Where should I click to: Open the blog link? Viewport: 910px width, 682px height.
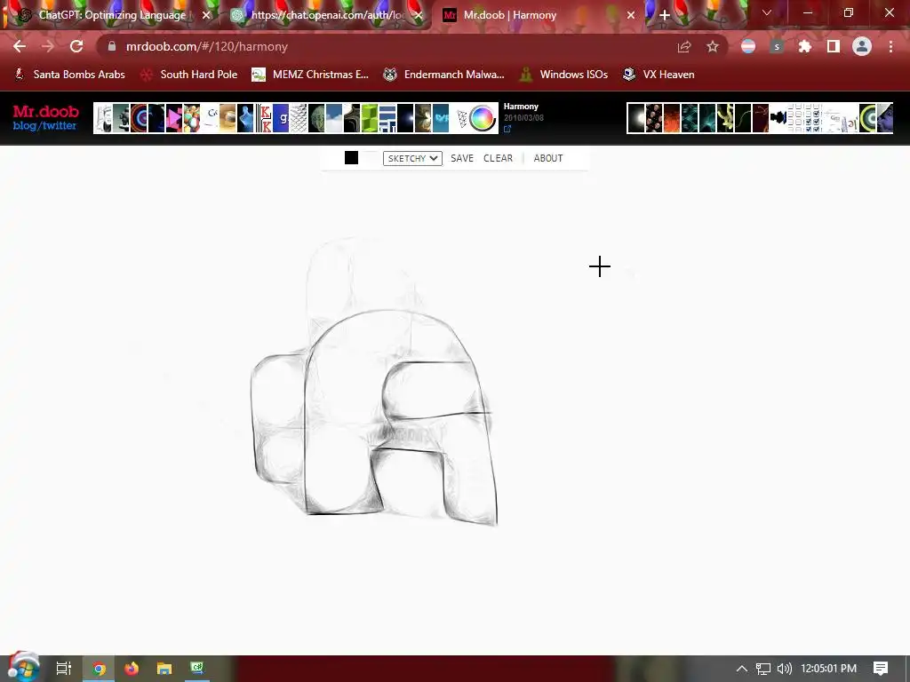click(x=24, y=126)
